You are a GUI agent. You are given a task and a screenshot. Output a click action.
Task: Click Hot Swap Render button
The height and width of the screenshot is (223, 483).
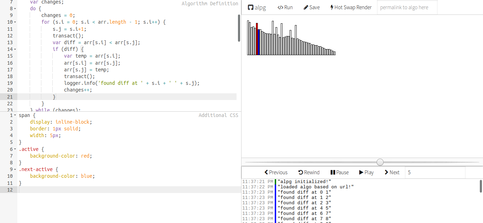[351, 7]
